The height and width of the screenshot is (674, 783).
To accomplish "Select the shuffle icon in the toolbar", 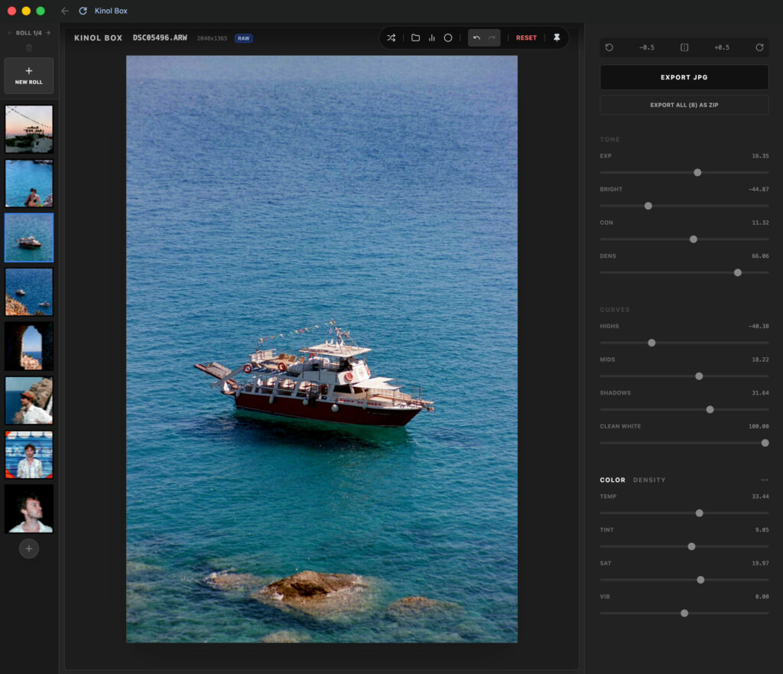I will click(x=391, y=37).
